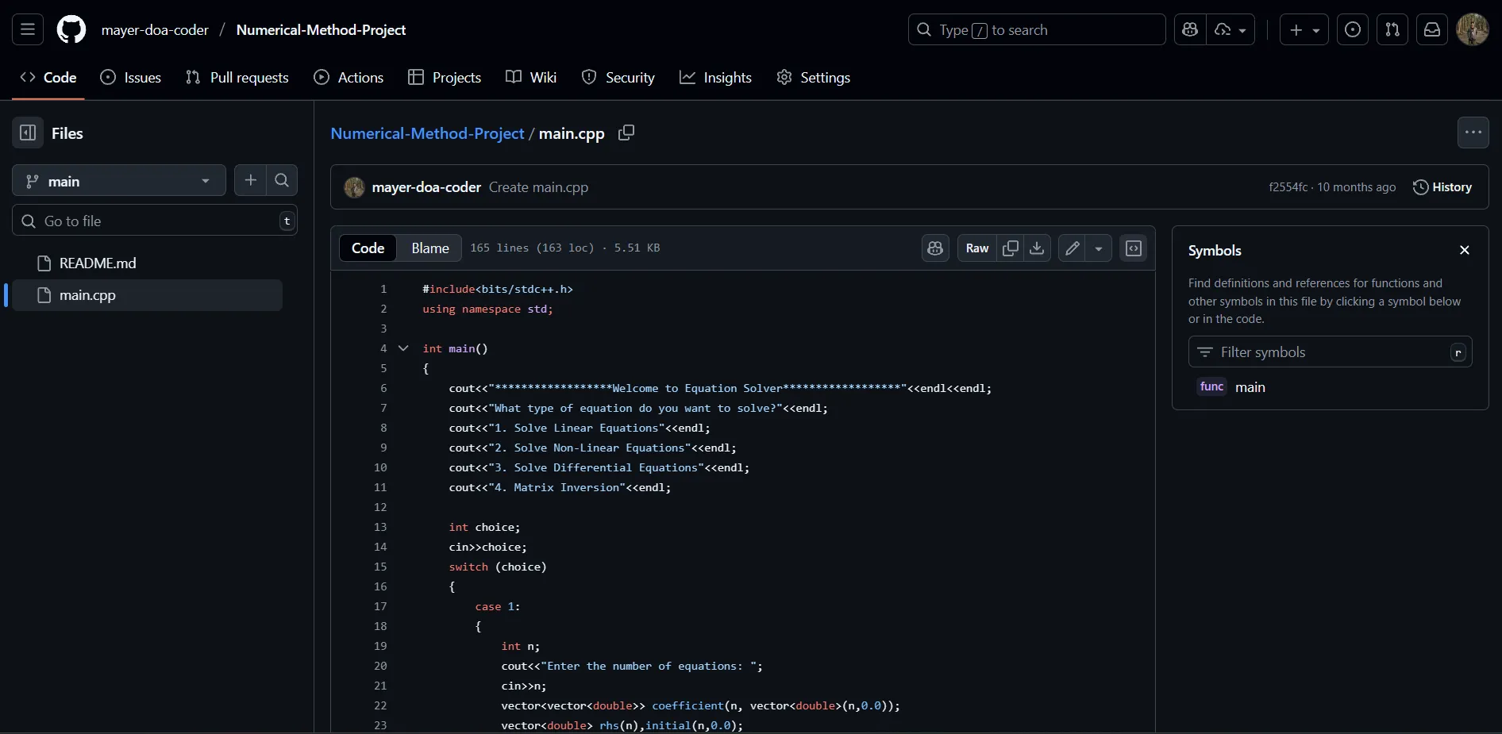This screenshot has height=734, width=1502.
Task: Search this repository's files with magnifier icon
Action: (x=282, y=181)
